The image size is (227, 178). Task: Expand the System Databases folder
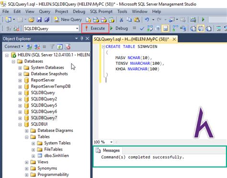(x=20, y=68)
